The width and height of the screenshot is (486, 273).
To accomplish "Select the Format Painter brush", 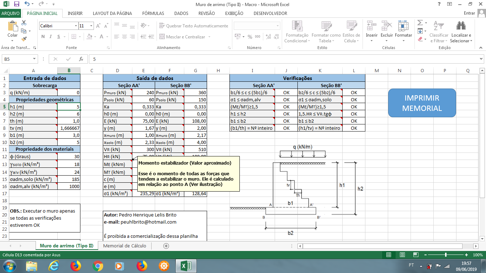I will 24,39.
